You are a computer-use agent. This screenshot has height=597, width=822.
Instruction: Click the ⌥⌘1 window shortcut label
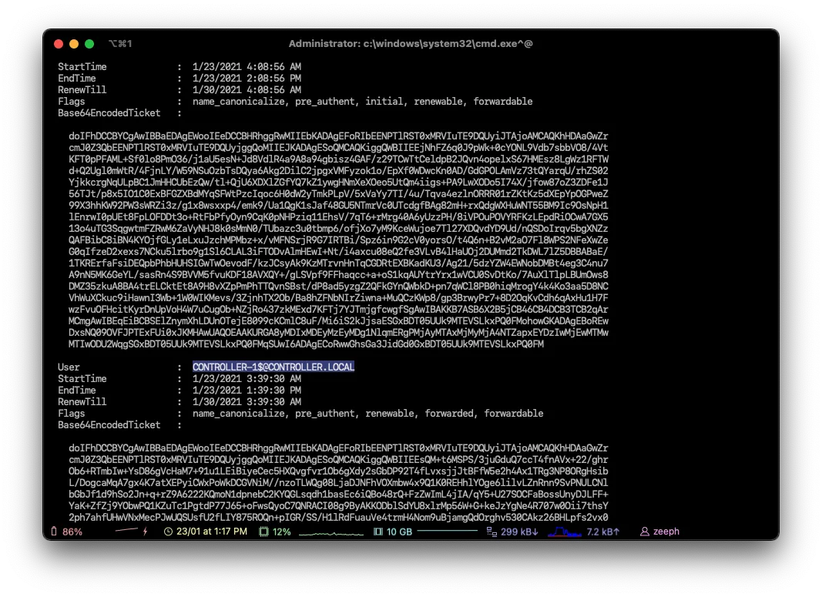pyautogui.click(x=120, y=44)
